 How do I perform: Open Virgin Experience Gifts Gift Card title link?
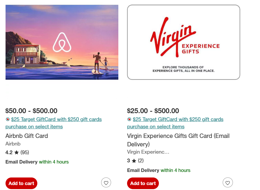tap(178, 136)
